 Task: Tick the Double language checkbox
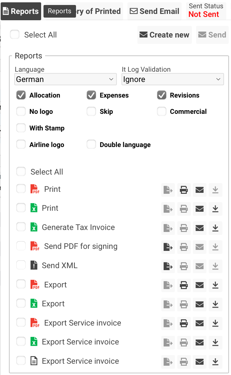pos(91,145)
